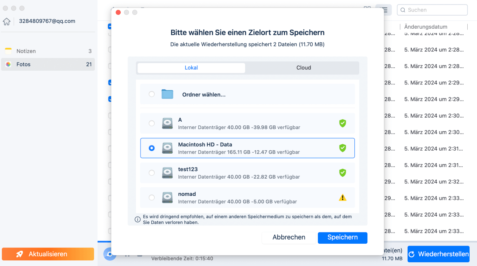
Task: Switch to the Lokal tab
Action: (x=191, y=68)
